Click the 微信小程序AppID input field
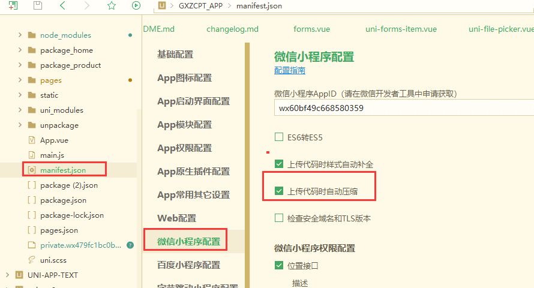 (402, 108)
